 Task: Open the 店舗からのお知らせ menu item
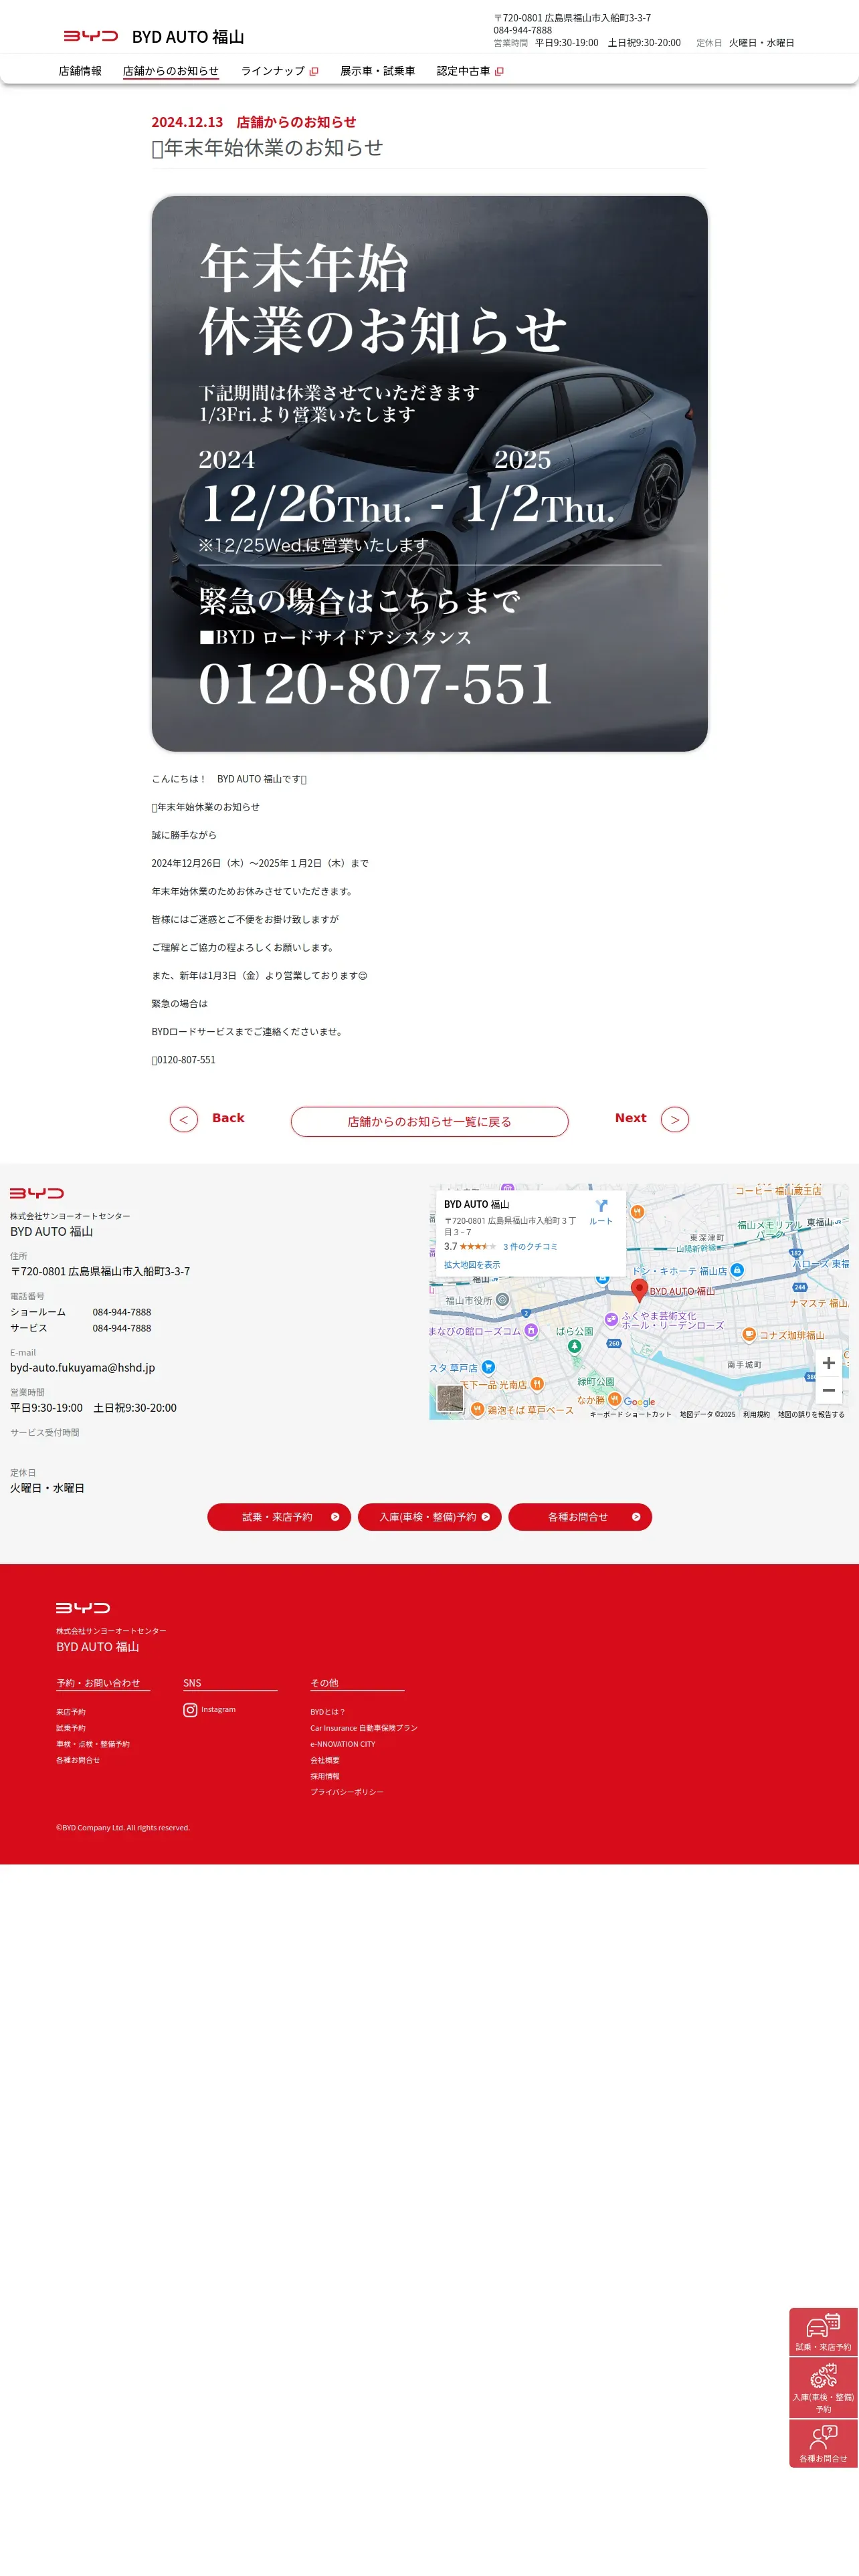170,71
